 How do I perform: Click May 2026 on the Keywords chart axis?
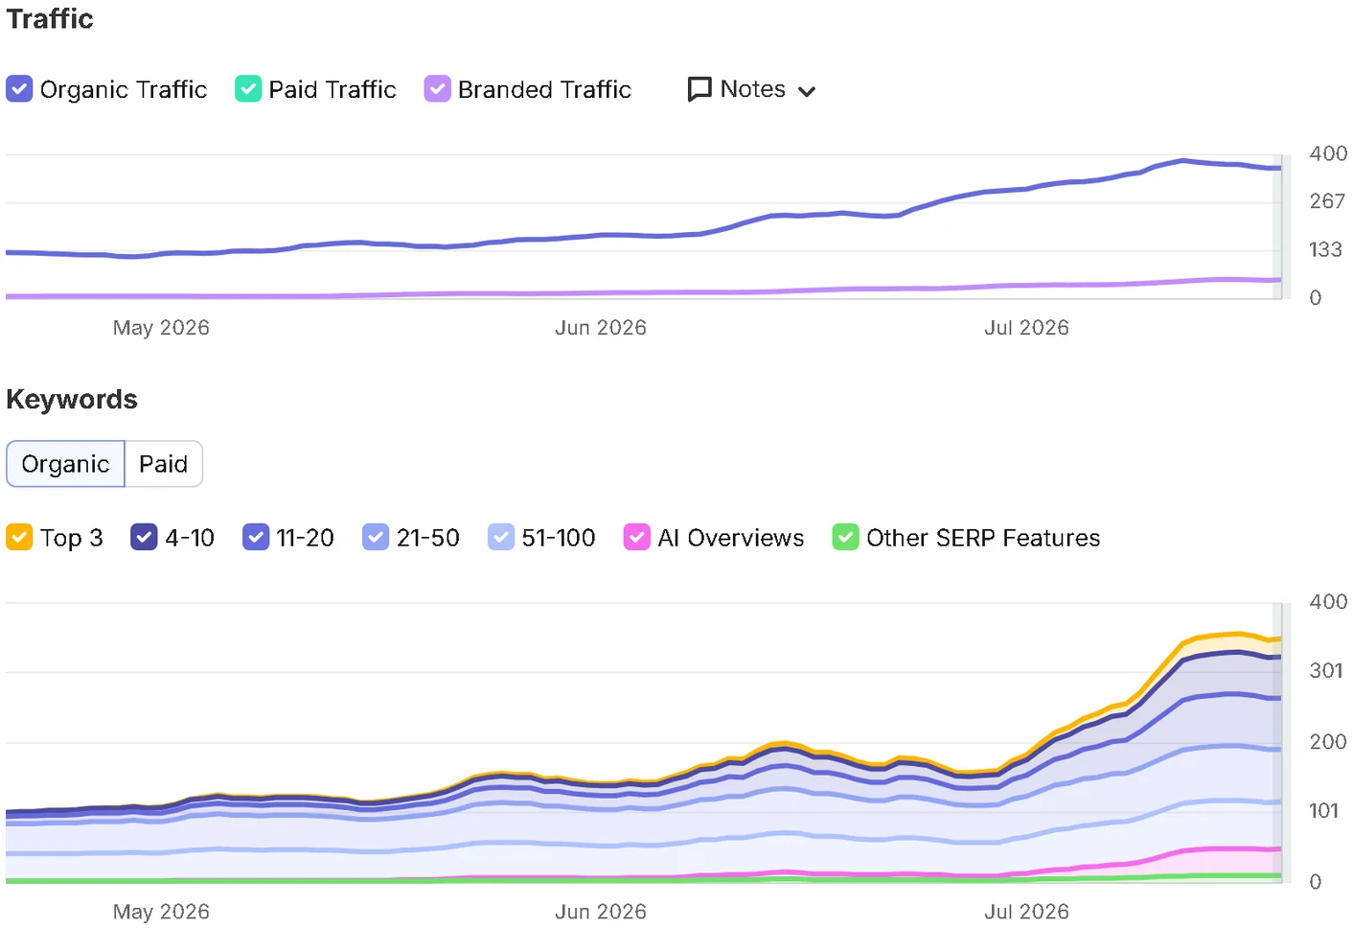click(161, 912)
